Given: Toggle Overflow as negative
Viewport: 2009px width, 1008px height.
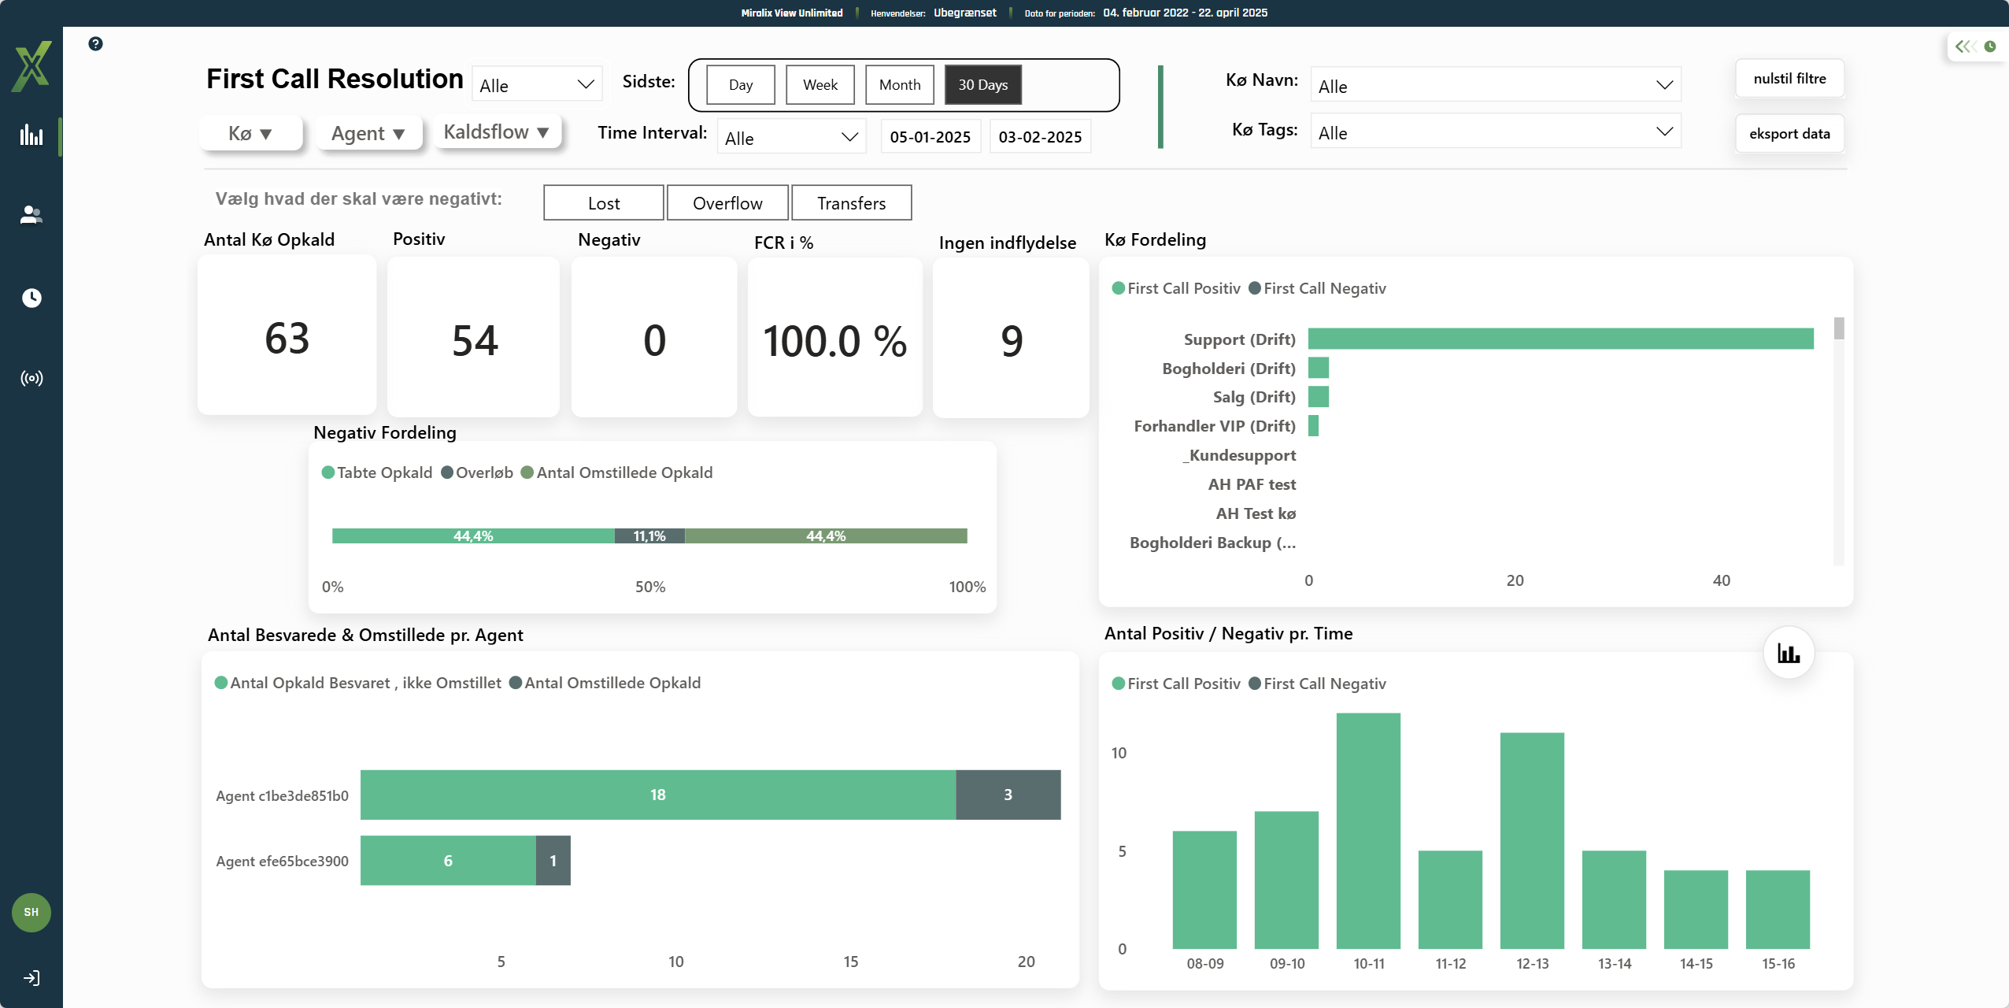Looking at the screenshot, I should pyautogui.click(x=727, y=203).
